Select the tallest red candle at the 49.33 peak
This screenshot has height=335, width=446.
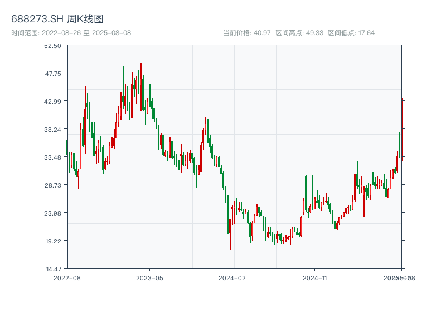pyautogui.click(x=141, y=87)
